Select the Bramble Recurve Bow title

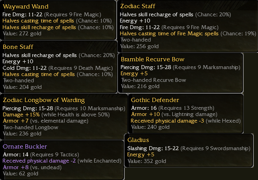pyautogui.click(x=152, y=59)
